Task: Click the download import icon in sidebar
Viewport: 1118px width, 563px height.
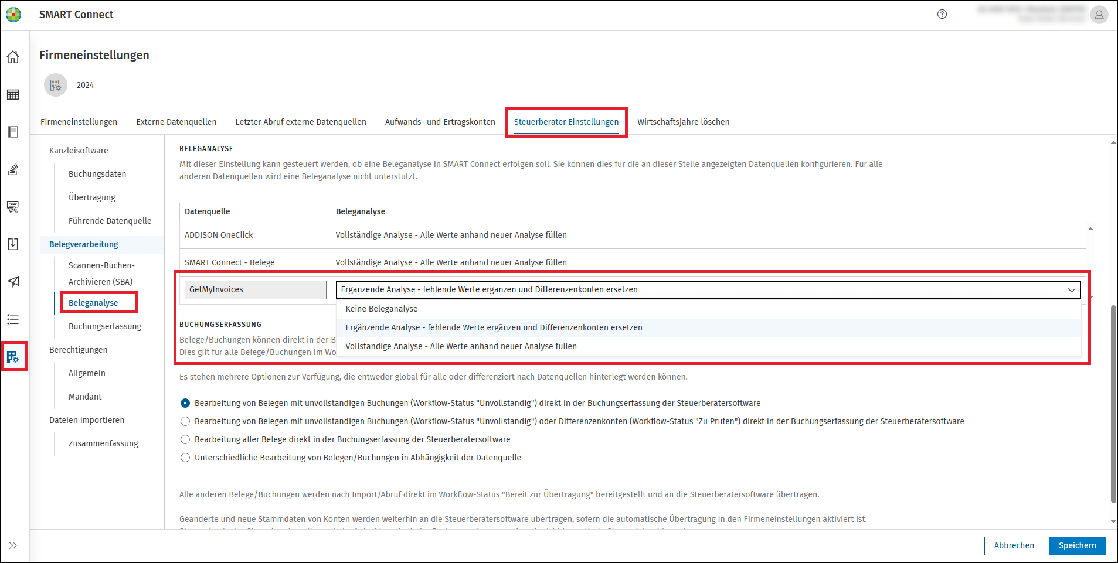Action: tap(13, 244)
